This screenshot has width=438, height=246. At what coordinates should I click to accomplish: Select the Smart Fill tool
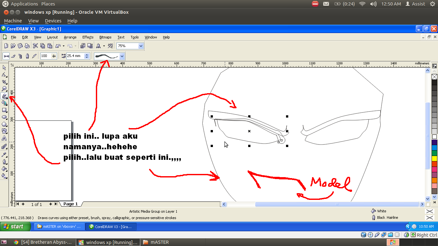pos(4,103)
